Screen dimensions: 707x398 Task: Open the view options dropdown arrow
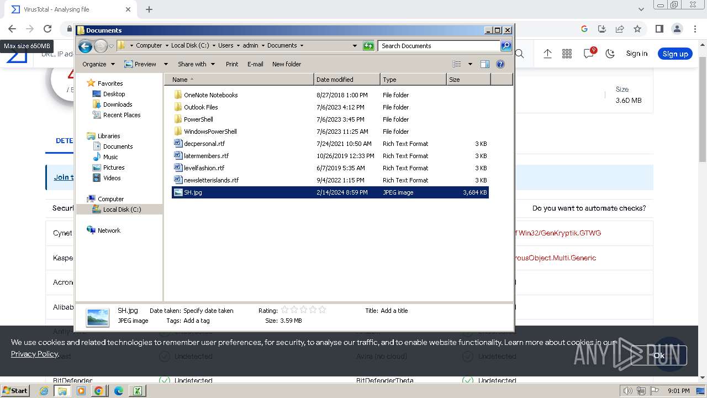[x=470, y=64]
